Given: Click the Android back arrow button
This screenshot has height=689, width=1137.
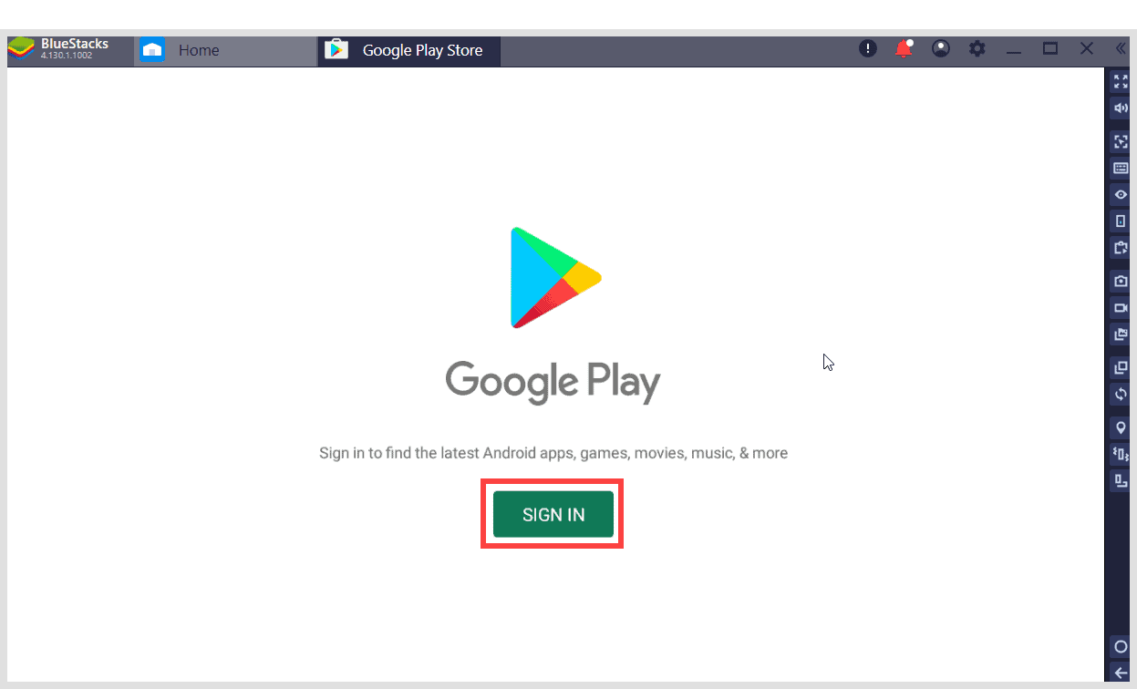Looking at the screenshot, I should [1121, 674].
